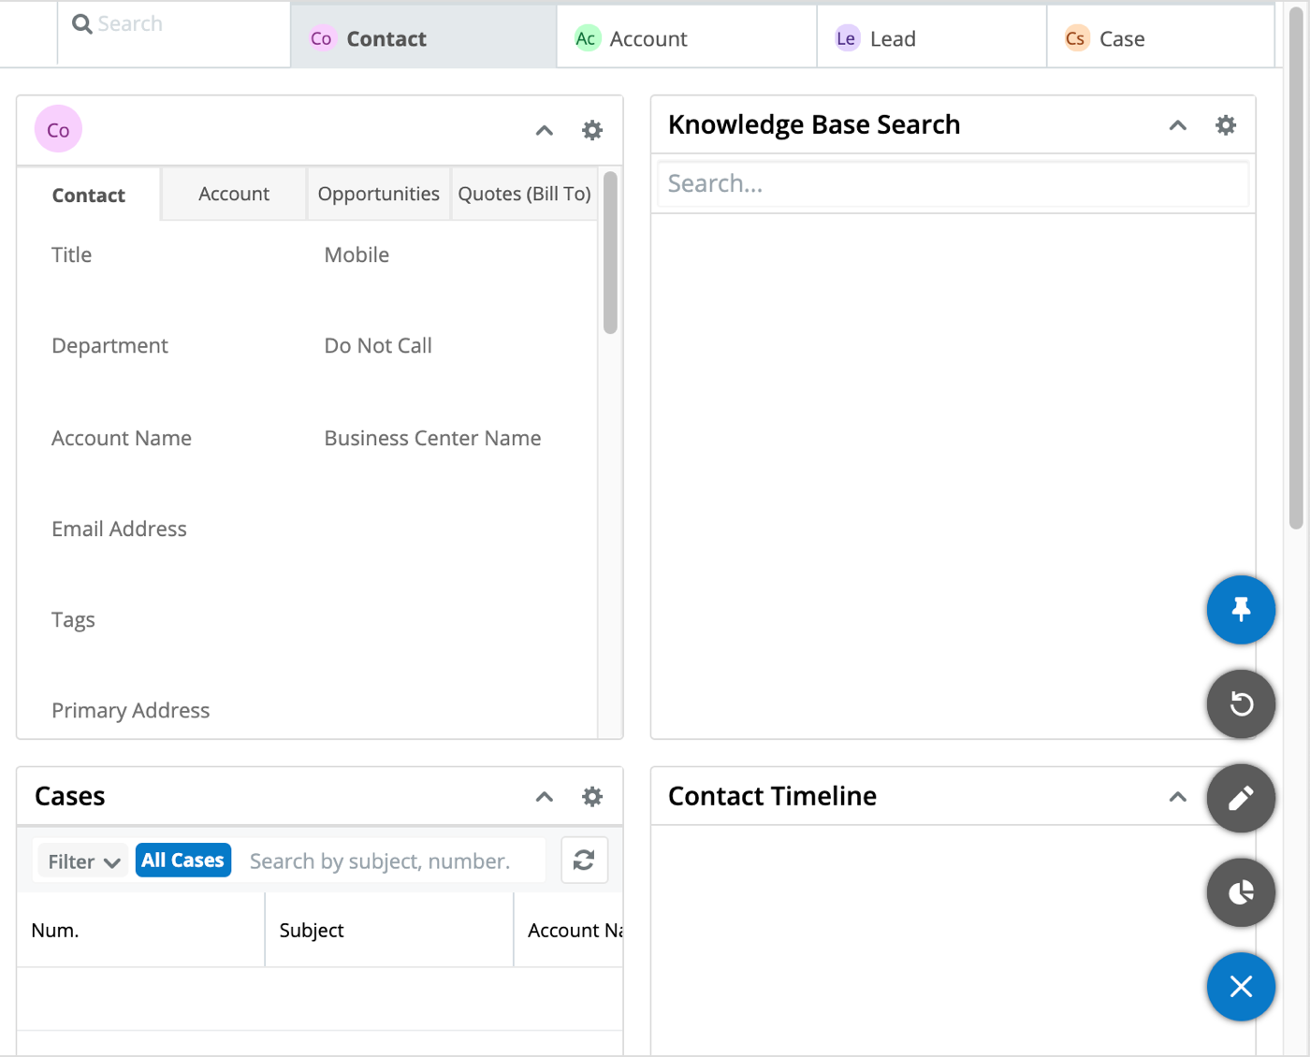
Task: Click the All Cases button
Action: tap(182, 860)
